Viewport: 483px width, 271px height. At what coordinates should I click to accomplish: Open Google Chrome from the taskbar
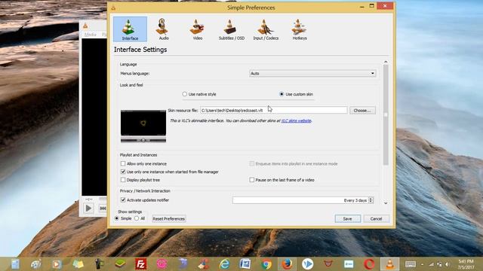coord(266,264)
